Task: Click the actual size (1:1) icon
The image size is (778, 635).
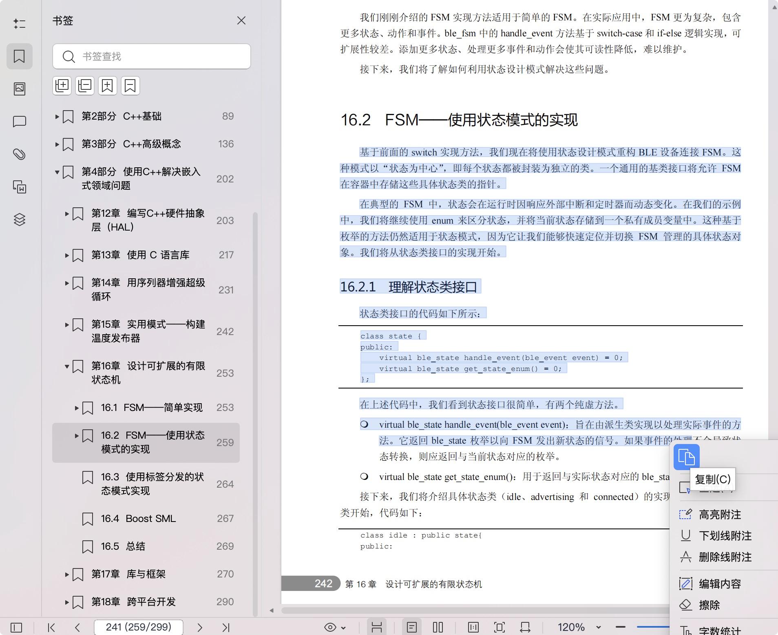Action: coord(473,627)
